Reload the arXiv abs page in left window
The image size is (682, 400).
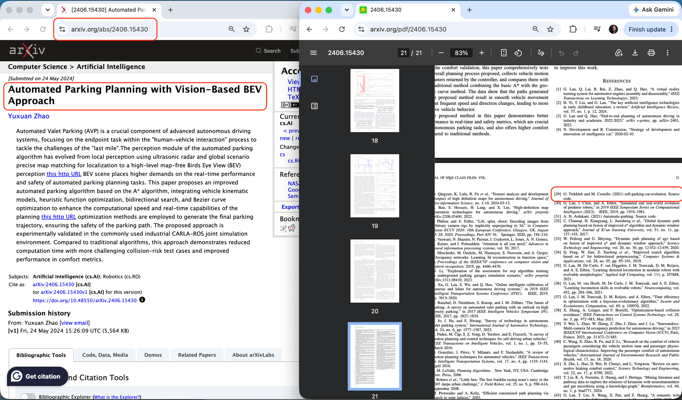pos(43,29)
